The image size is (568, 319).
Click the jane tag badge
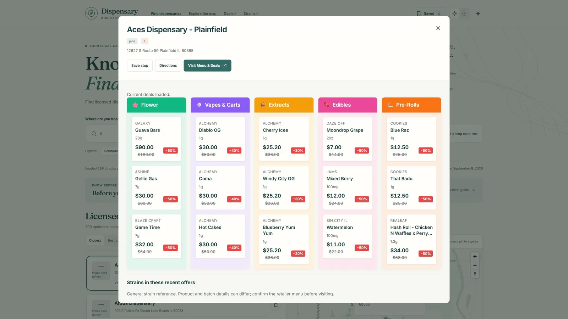pos(132,41)
